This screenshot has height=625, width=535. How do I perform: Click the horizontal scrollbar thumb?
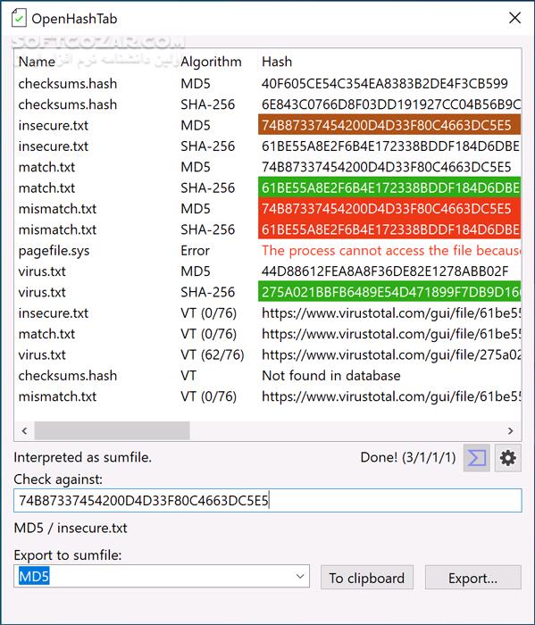click(112, 431)
